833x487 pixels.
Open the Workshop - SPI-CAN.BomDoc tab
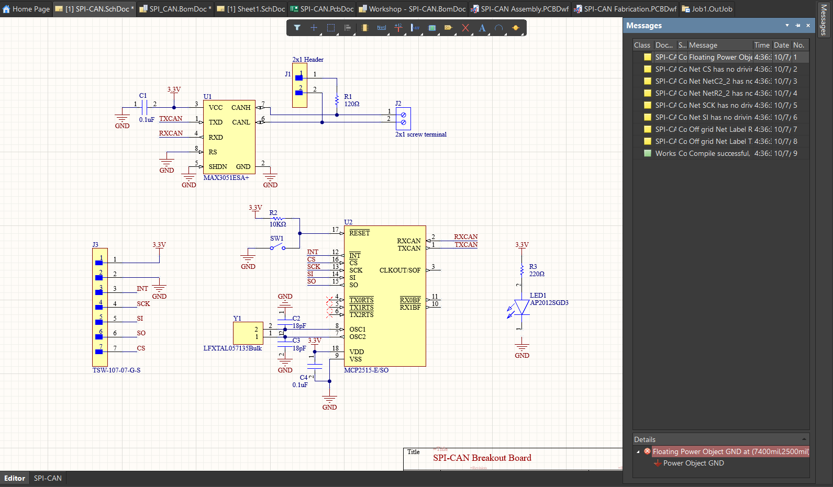point(412,9)
